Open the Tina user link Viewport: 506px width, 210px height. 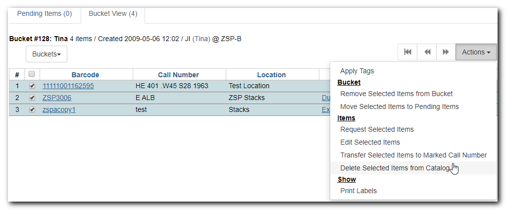[x=202, y=39]
